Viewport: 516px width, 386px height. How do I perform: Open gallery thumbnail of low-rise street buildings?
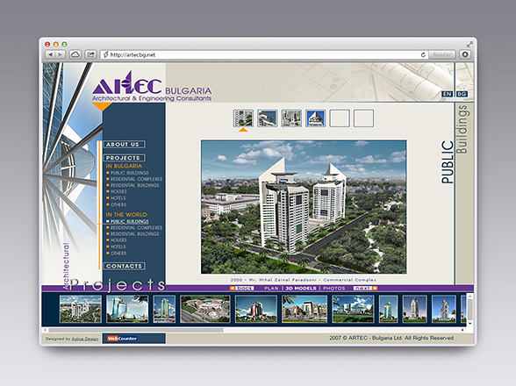pyautogui.click(x=305, y=309)
